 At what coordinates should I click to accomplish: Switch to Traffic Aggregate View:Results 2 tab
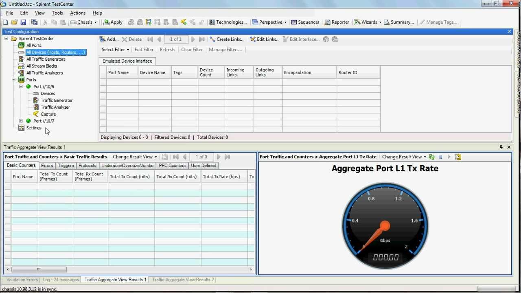pos(183,280)
